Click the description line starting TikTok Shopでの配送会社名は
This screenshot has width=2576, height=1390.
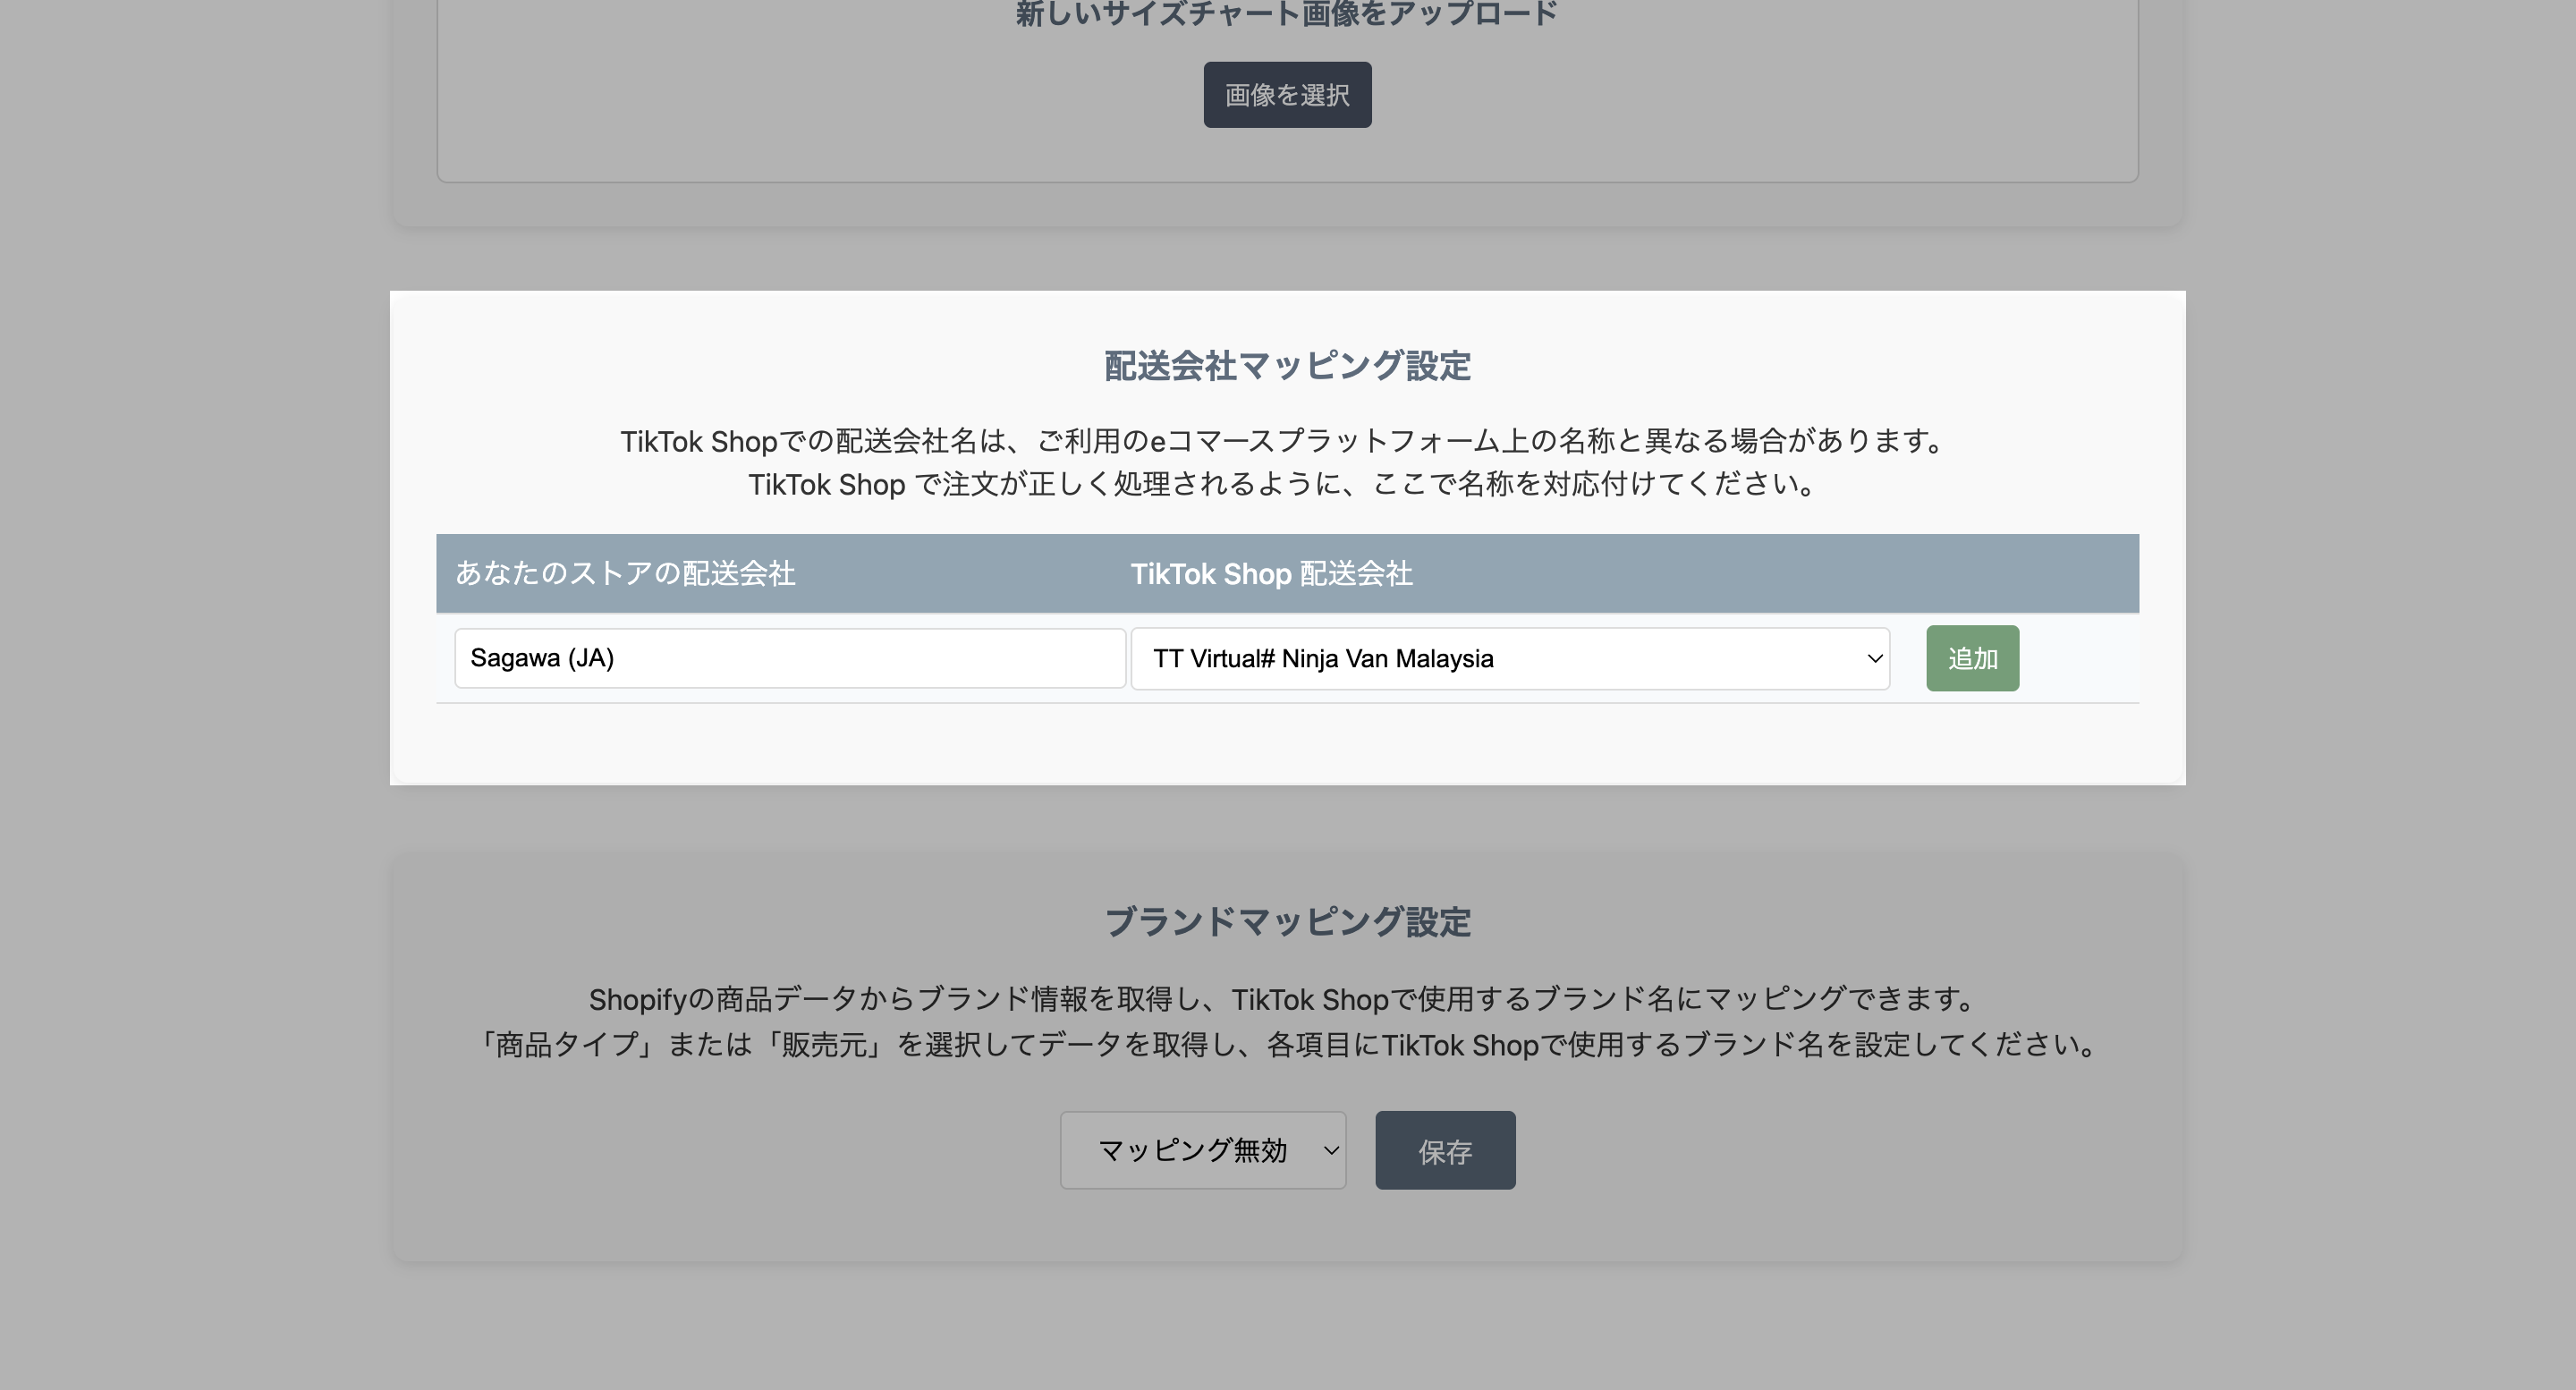pyautogui.click(x=1286, y=441)
